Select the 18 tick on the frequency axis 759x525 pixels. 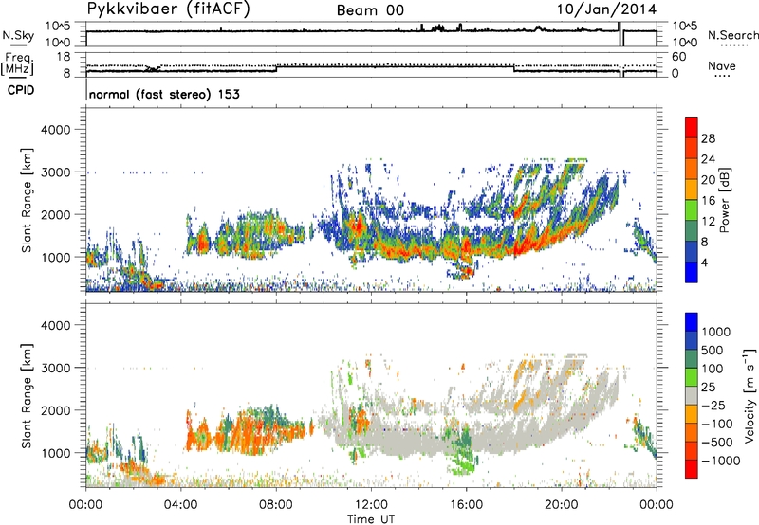(x=63, y=57)
